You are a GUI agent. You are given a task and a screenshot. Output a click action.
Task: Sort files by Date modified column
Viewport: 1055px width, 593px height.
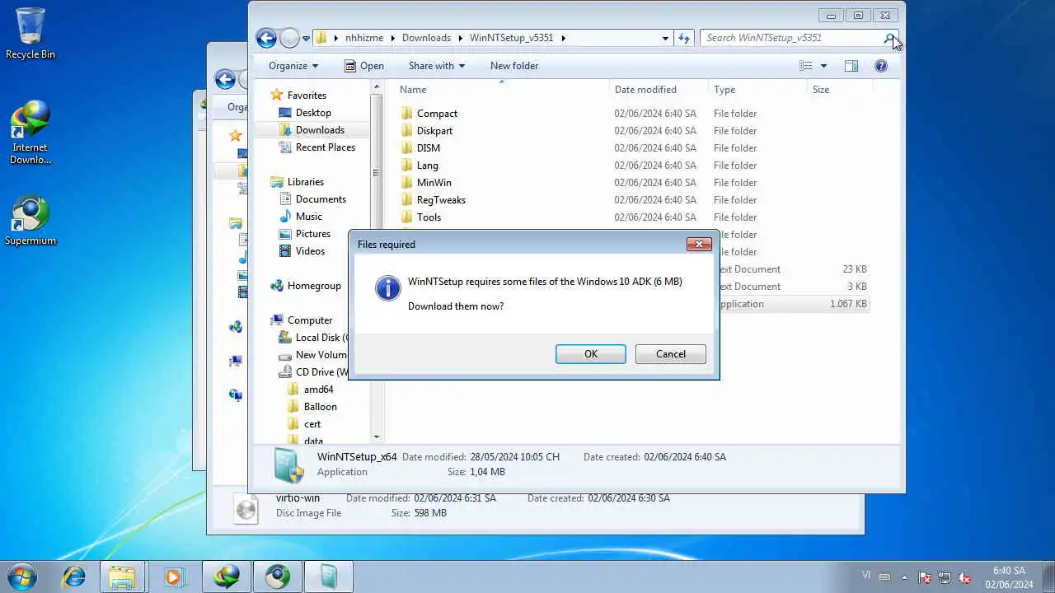[659, 90]
